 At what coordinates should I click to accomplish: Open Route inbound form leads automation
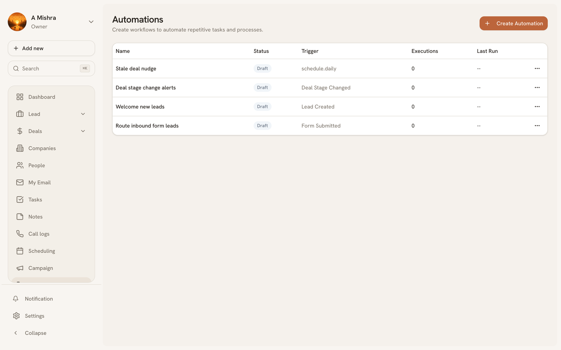point(147,126)
